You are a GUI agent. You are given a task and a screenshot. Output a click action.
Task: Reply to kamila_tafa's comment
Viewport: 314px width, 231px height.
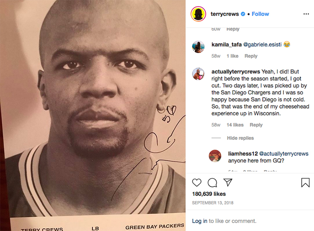click(x=251, y=56)
